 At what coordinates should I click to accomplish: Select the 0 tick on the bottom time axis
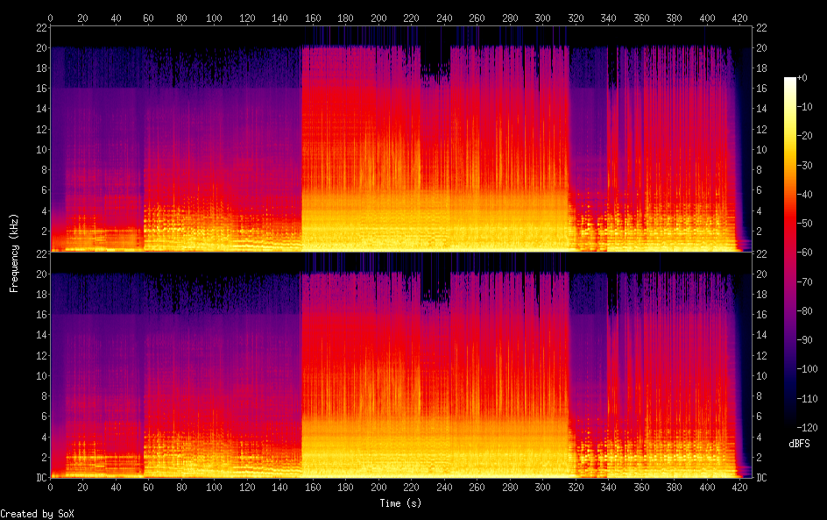[x=51, y=488]
